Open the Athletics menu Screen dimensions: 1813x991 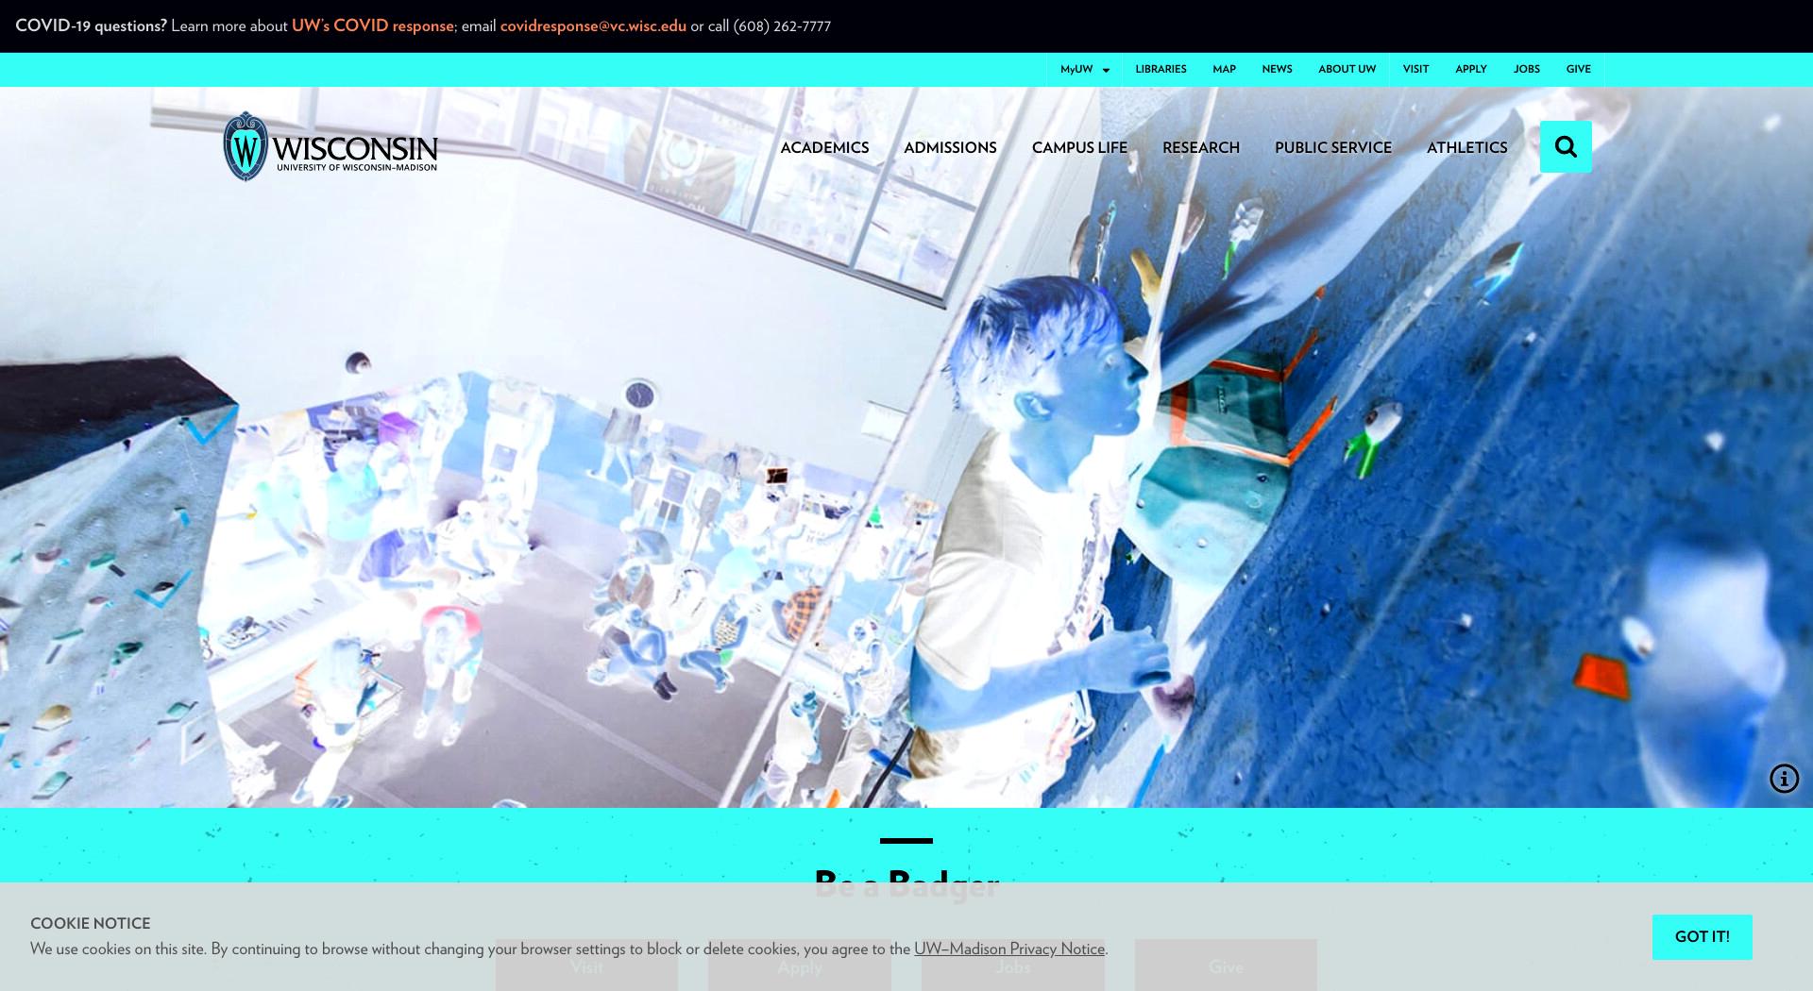tap(1466, 147)
